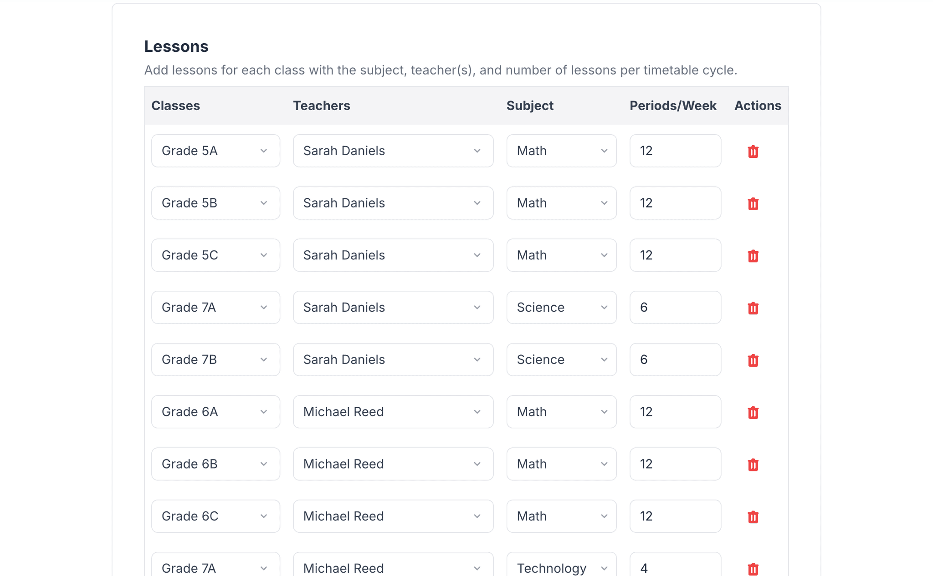This screenshot has width=933, height=576.
Task: Open the teacher dropdown in the Grade 7A Science row
Action: 393,308
